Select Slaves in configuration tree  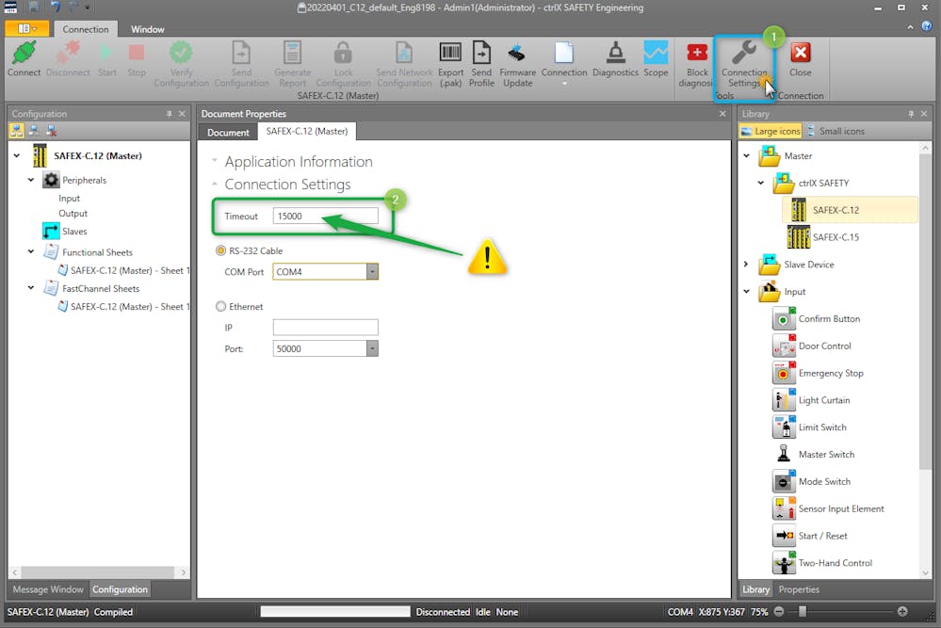pos(65,231)
